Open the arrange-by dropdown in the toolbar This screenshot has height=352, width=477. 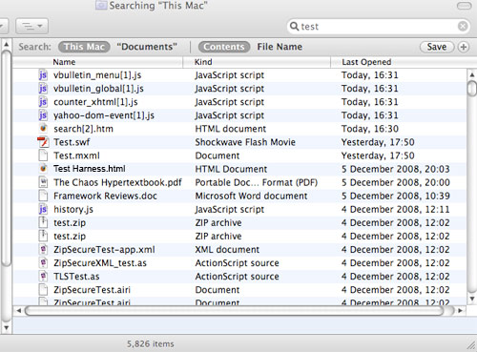click(x=32, y=26)
